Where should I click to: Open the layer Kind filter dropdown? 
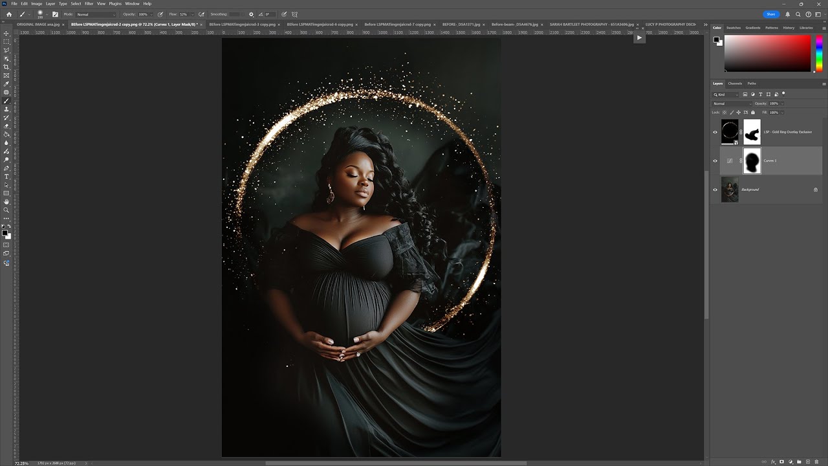[x=726, y=94]
